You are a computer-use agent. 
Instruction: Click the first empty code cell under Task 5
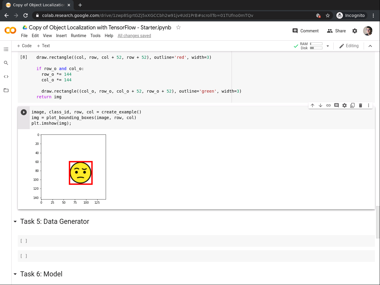[x=196, y=241]
